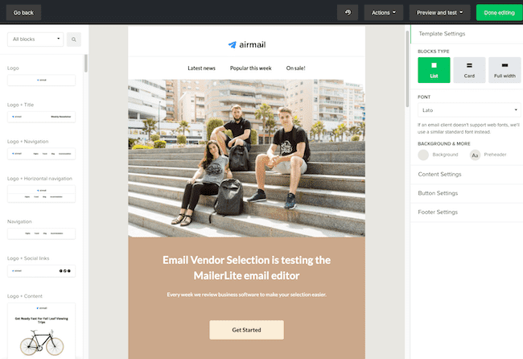The image size is (523, 359).
Task: Collapse the Template Settings section
Action: 467,34
